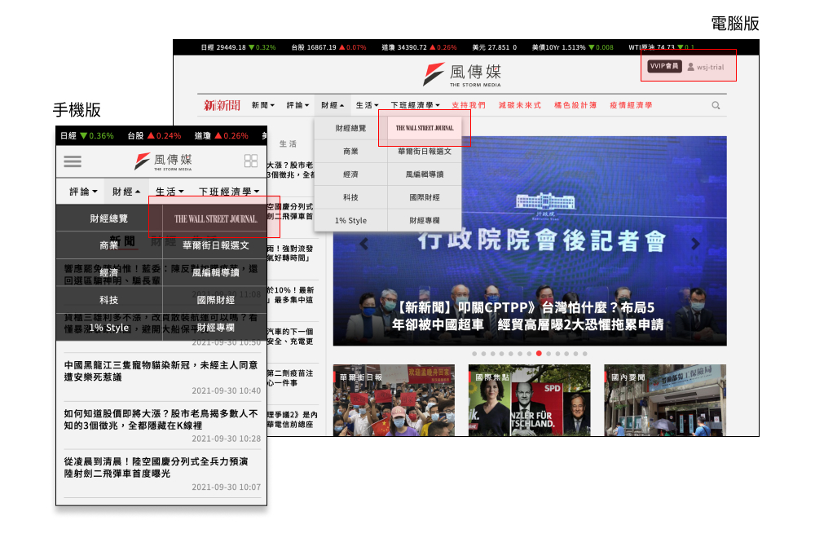
Task: Open article 如何知道股價即將大漲
Action: [x=161, y=420]
